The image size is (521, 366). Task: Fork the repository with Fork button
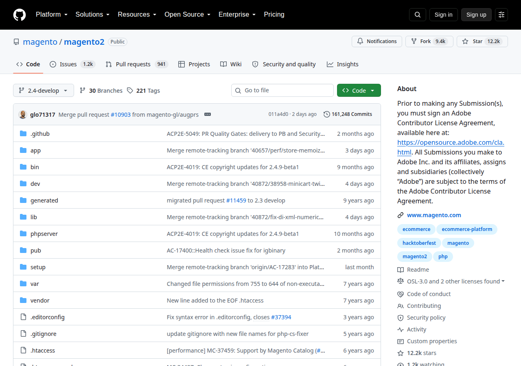(429, 41)
